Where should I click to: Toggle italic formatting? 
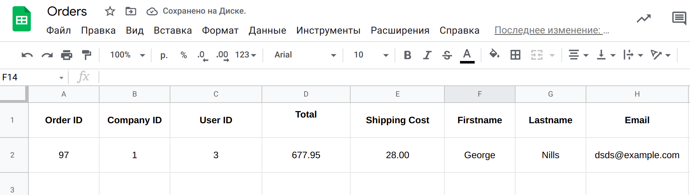[x=427, y=55]
